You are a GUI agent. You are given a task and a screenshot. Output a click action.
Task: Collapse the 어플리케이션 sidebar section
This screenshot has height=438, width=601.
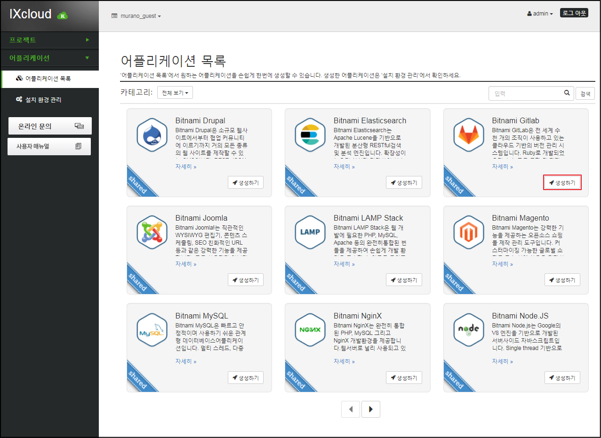(49, 58)
